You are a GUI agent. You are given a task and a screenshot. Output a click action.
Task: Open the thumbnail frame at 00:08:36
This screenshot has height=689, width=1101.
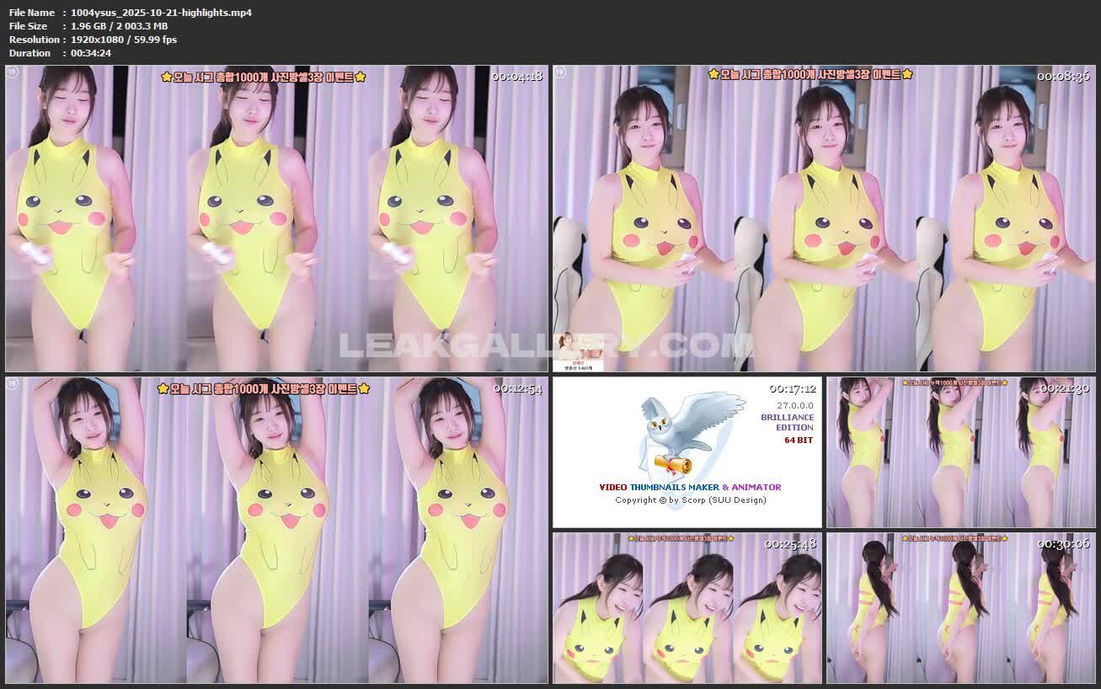point(824,219)
